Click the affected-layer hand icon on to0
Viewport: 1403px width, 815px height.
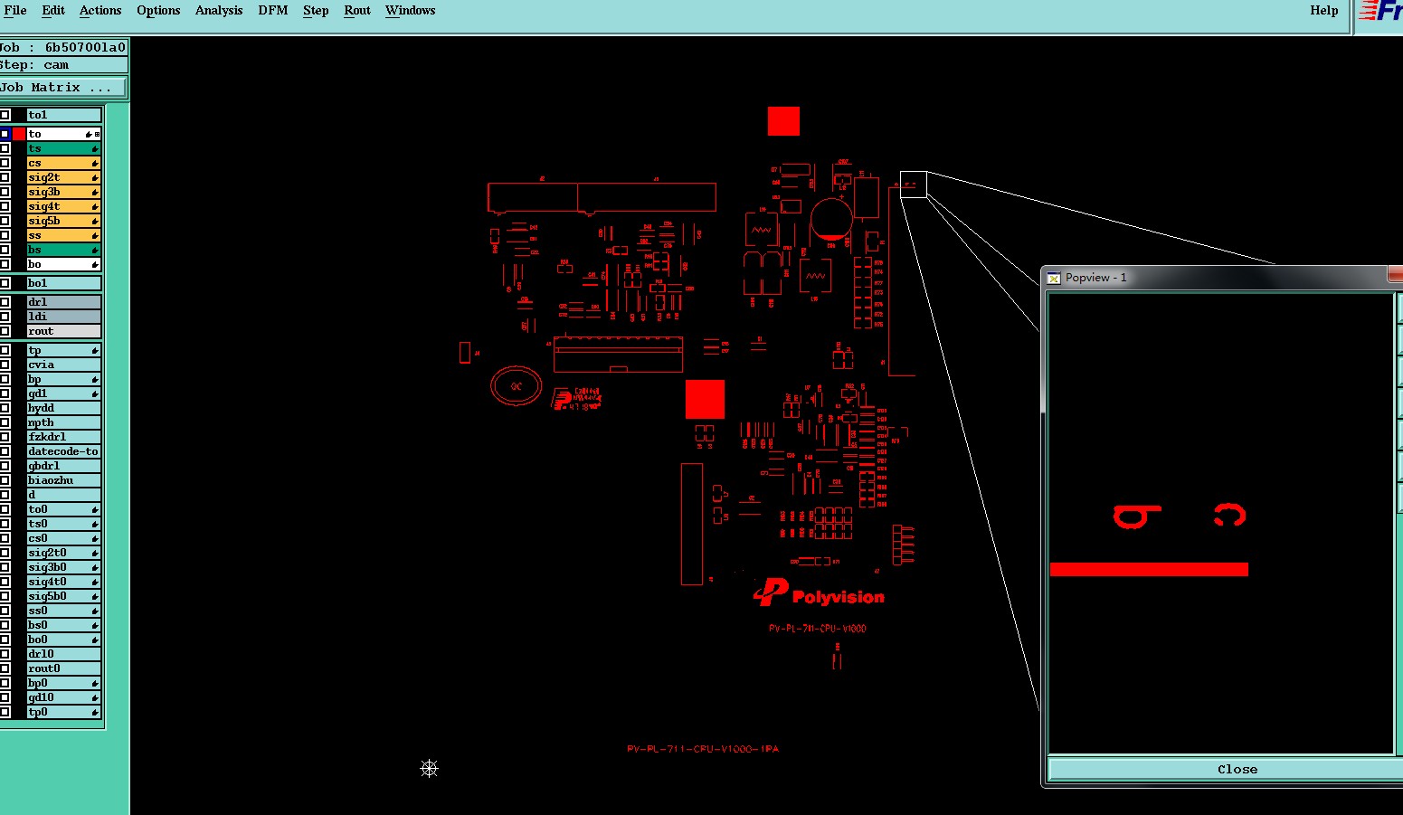[x=94, y=509]
